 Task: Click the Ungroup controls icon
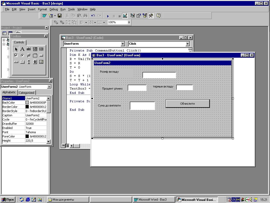(x=74, y=22)
